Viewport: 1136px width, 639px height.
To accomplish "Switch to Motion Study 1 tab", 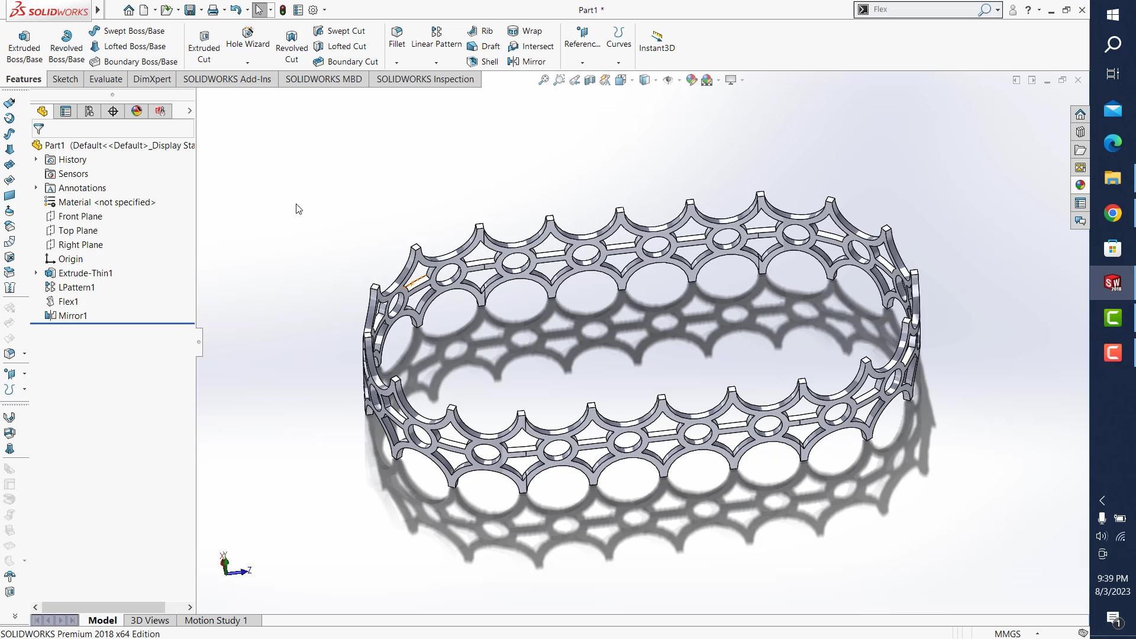I will [215, 620].
